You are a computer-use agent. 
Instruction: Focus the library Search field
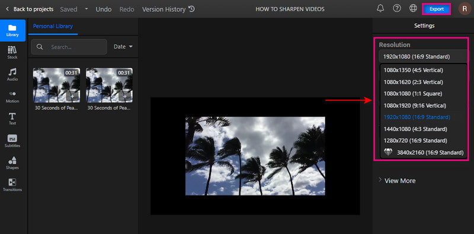tap(69, 47)
